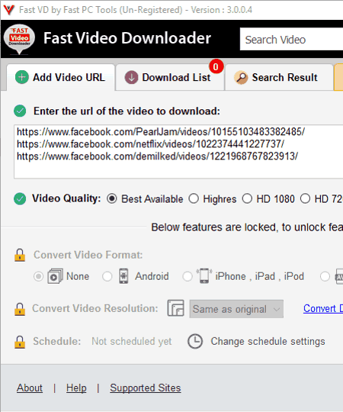Click the red 0 badge on Download List

pos(216,66)
